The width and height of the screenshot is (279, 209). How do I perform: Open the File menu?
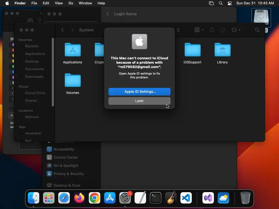pos(34,3)
